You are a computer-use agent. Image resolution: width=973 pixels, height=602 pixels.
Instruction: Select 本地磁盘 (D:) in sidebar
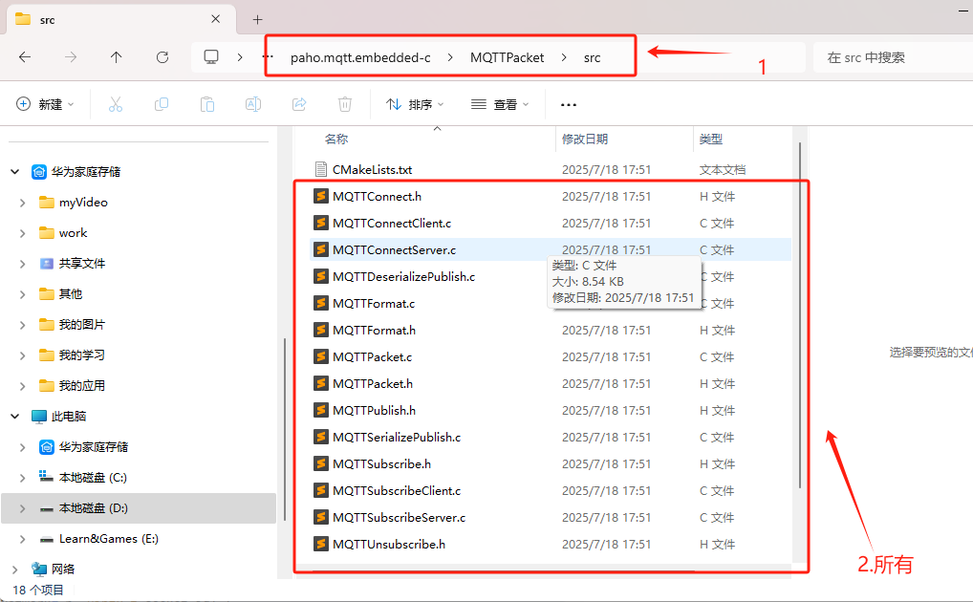coord(139,507)
